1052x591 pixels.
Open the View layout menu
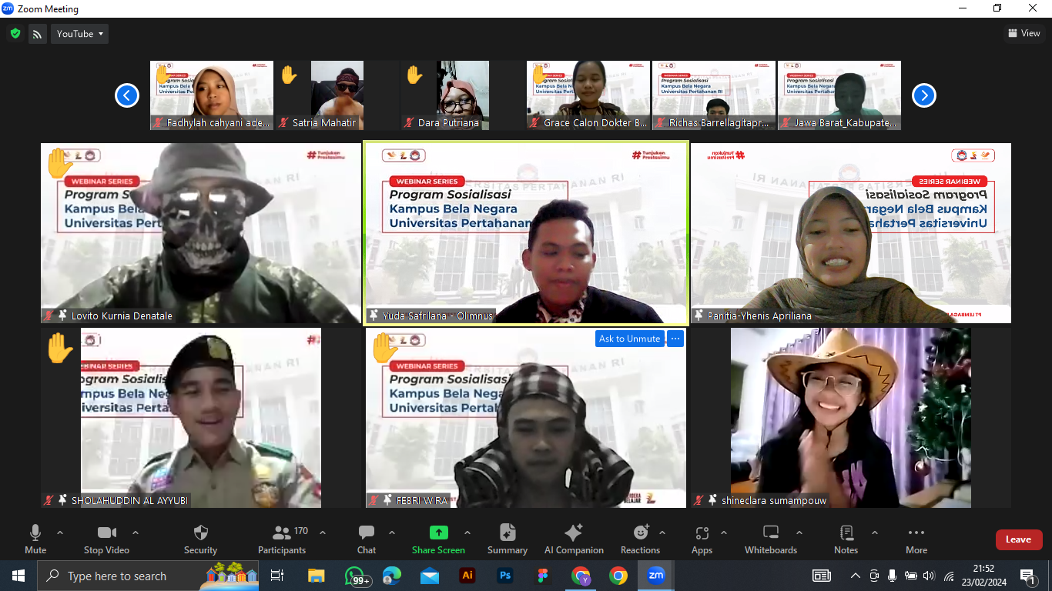[x=1024, y=33]
